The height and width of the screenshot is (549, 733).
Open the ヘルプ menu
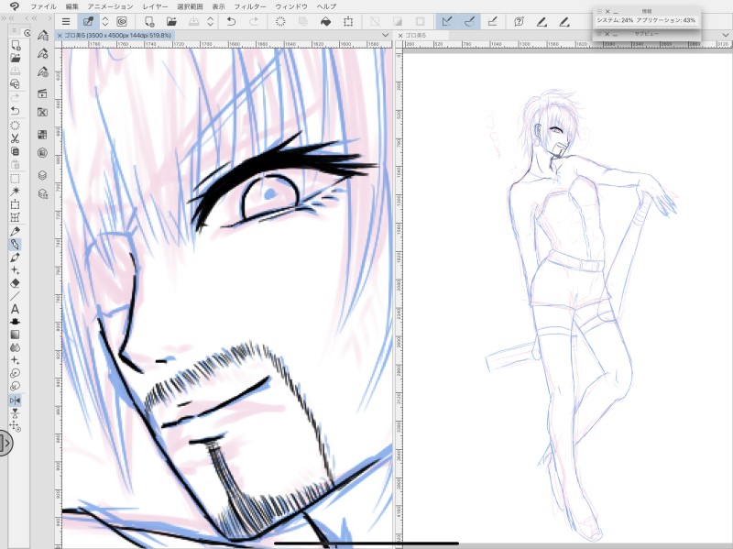pyautogui.click(x=326, y=6)
